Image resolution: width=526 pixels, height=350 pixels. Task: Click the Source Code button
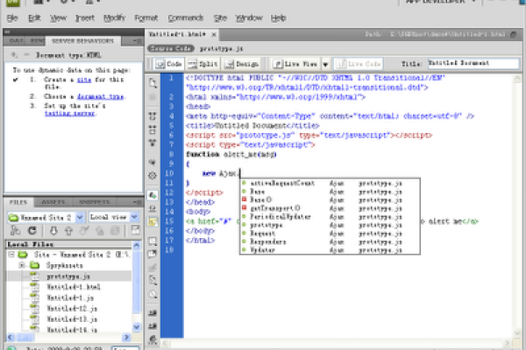[x=171, y=49]
